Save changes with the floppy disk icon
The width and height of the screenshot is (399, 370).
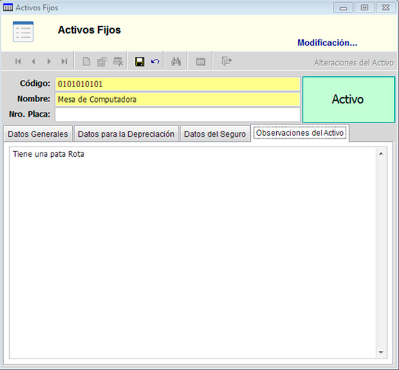pos(140,61)
